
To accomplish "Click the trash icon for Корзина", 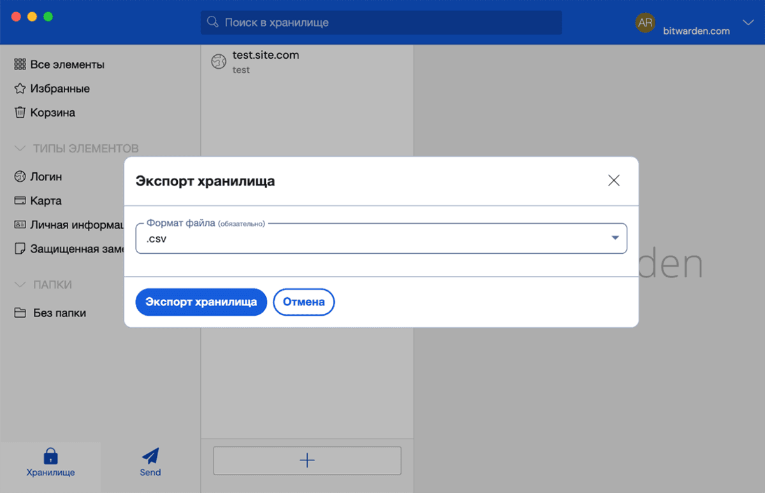I will pyautogui.click(x=20, y=113).
